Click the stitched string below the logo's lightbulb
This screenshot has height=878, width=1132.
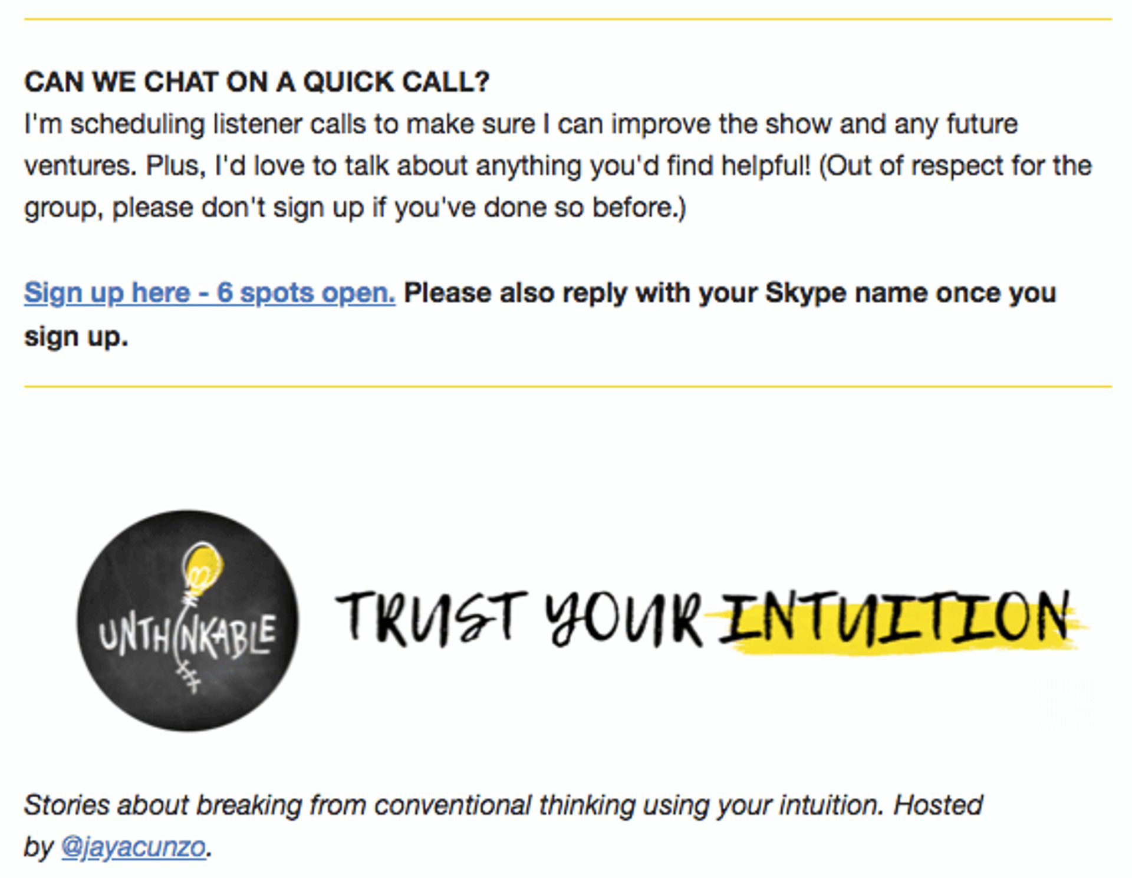[x=187, y=671]
